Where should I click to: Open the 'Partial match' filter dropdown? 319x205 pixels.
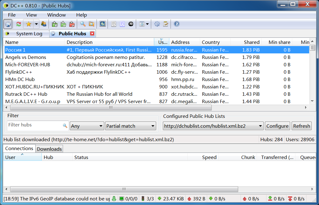pyautogui.click(x=131, y=126)
